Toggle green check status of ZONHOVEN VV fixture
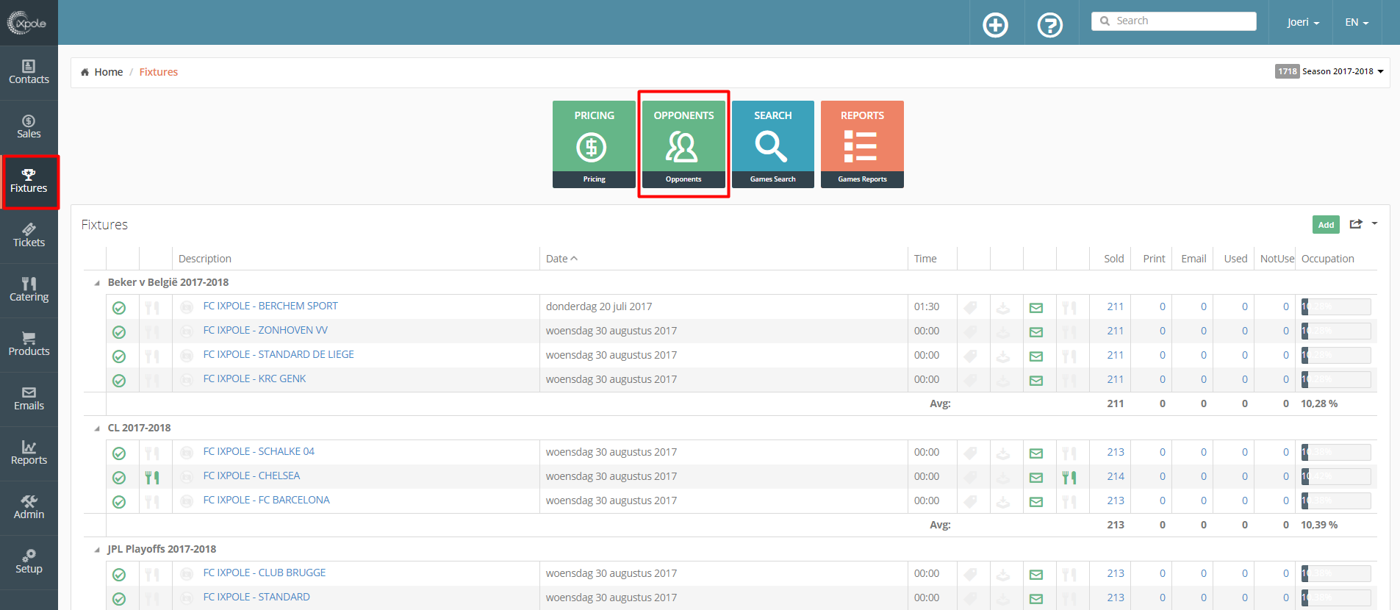Viewport: 1400px width, 610px height. pyautogui.click(x=119, y=332)
